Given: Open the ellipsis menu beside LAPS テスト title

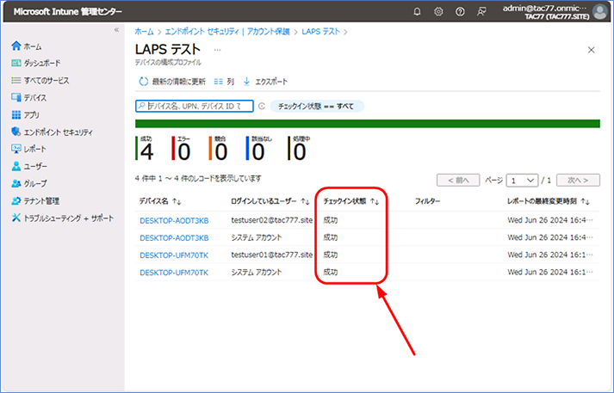Looking at the screenshot, I should (x=217, y=50).
